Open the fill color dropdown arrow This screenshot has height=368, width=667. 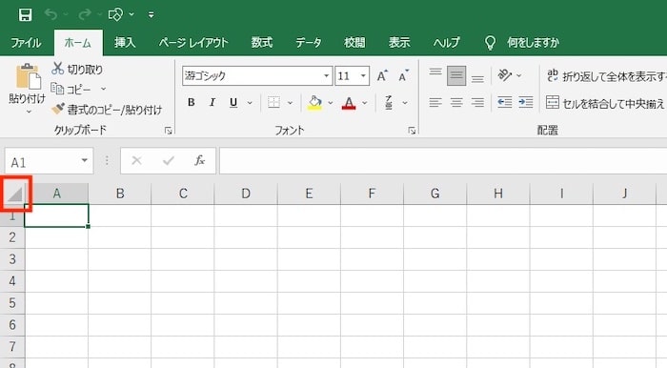[331, 103]
